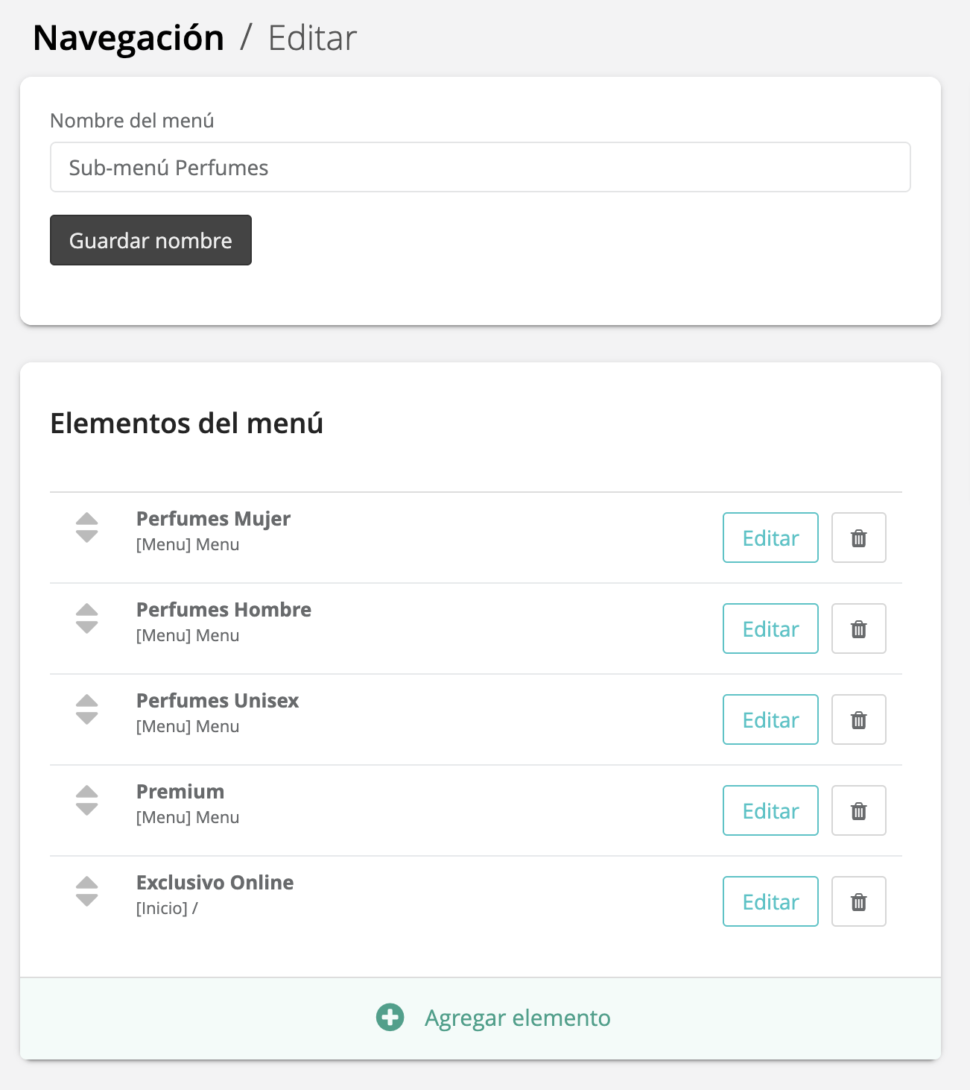
Task: Focus the Nombre del menú field
Action: point(480,167)
